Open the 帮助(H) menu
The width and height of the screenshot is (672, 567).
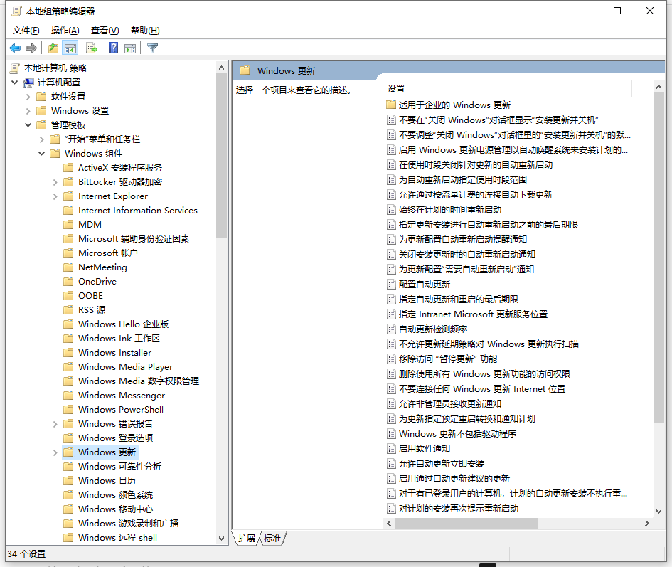click(x=145, y=30)
